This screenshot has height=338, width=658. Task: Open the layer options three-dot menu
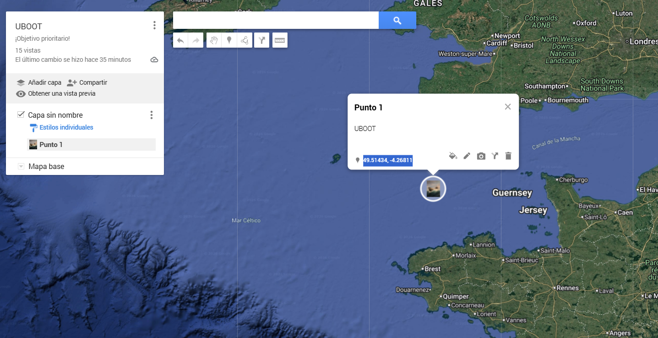click(152, 115)
